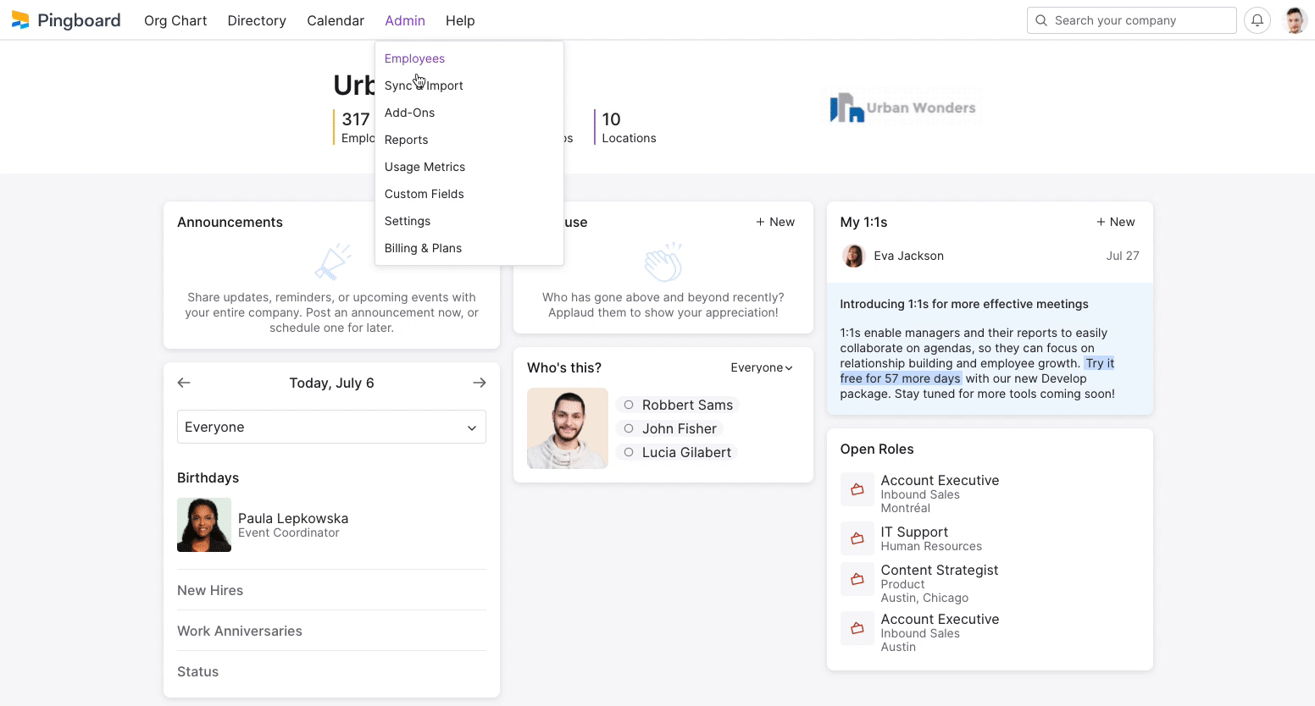Click Eva Jackson's avatar in My 1:1s

click(x=853, y=256)
